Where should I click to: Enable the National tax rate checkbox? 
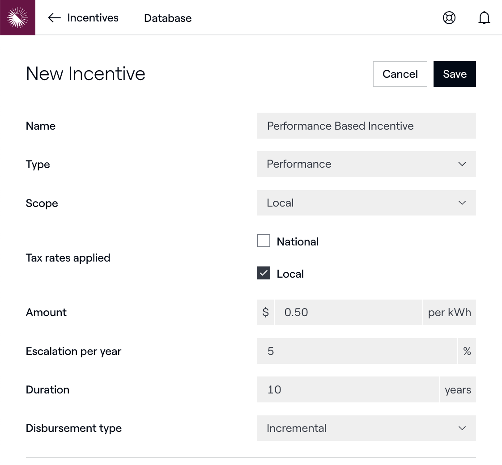tap(264, 241)
